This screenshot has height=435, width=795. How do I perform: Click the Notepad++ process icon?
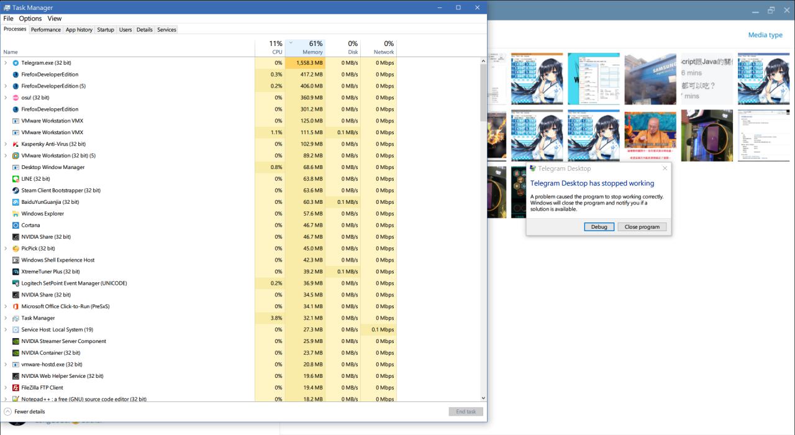click(16, 399)
